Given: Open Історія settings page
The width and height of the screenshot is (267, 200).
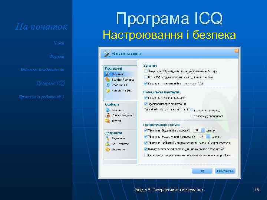Looking at the screenshot, I should tap(116, 121).
